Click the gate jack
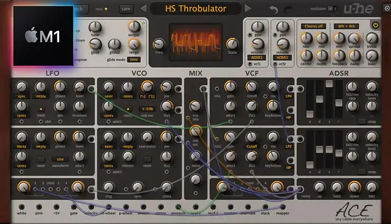This screenshot has width=391, height=224. [x=74, y=207]
